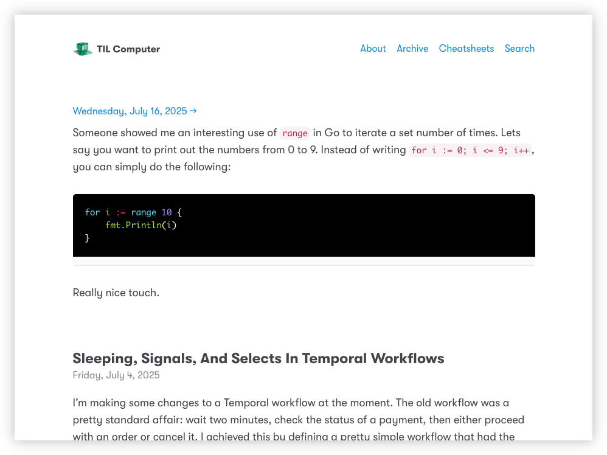Open the Sleeping, Signals, And Selects post heading

tap(258, 358)
